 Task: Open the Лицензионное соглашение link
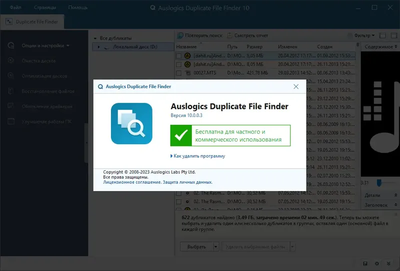tap(131, 182)
